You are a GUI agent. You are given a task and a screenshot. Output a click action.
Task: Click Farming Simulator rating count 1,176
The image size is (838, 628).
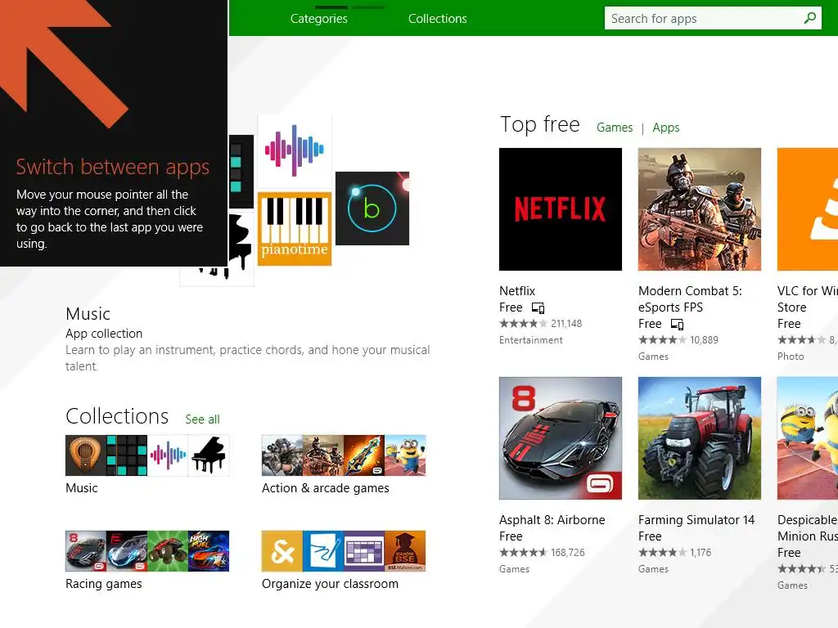point(701,553)
